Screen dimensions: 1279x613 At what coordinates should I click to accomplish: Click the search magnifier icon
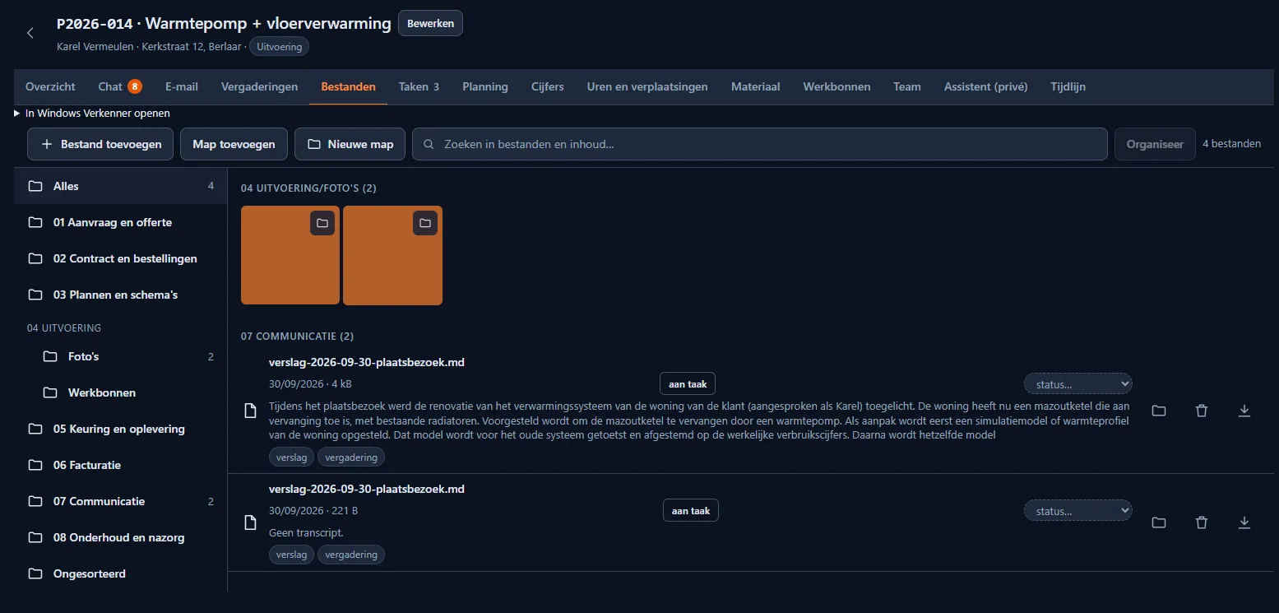429,144
